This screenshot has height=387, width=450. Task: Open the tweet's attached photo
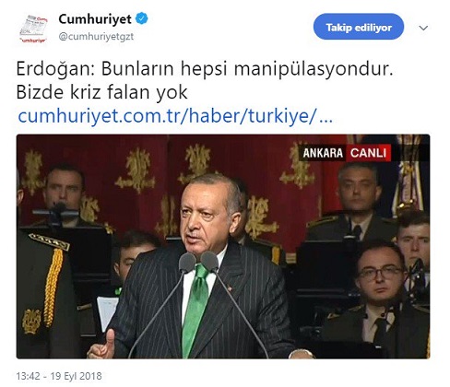point(223,247)
